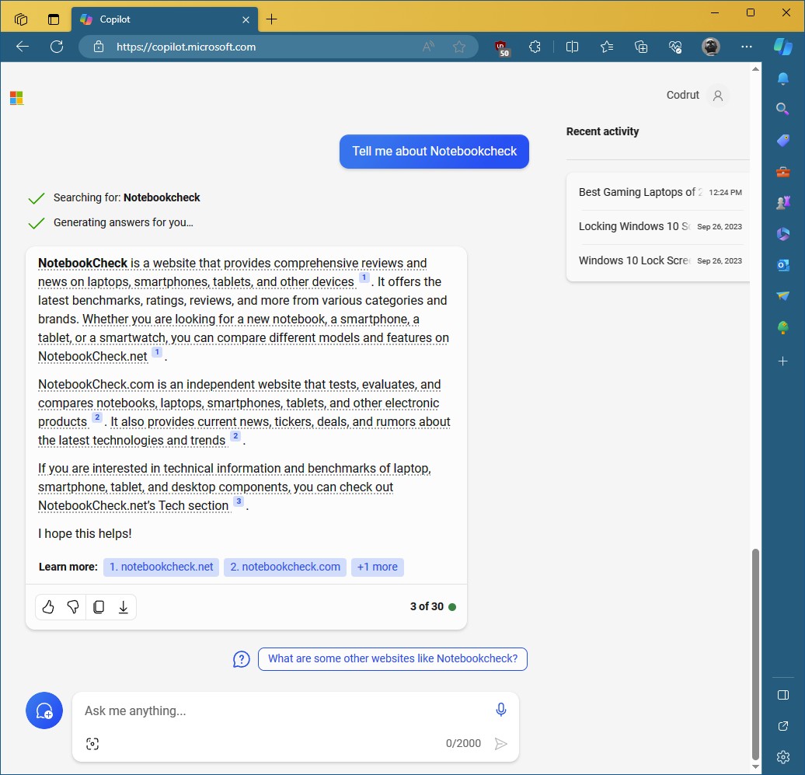Like the response with thumbs up

[48, 607]
